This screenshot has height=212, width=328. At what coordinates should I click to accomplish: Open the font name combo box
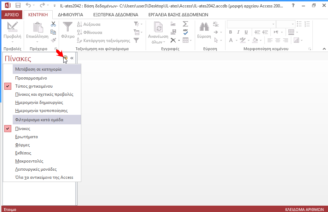pos(273,24)
